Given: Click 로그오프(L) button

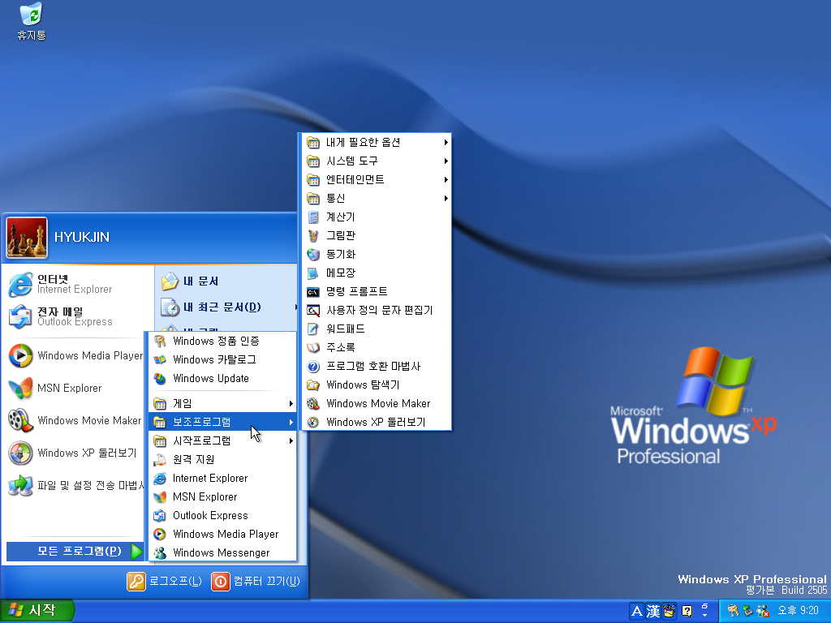Looking at the screenshot, I should [164, 581].
